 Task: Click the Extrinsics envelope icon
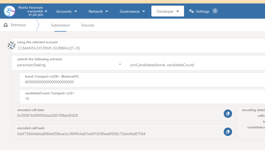6,25
